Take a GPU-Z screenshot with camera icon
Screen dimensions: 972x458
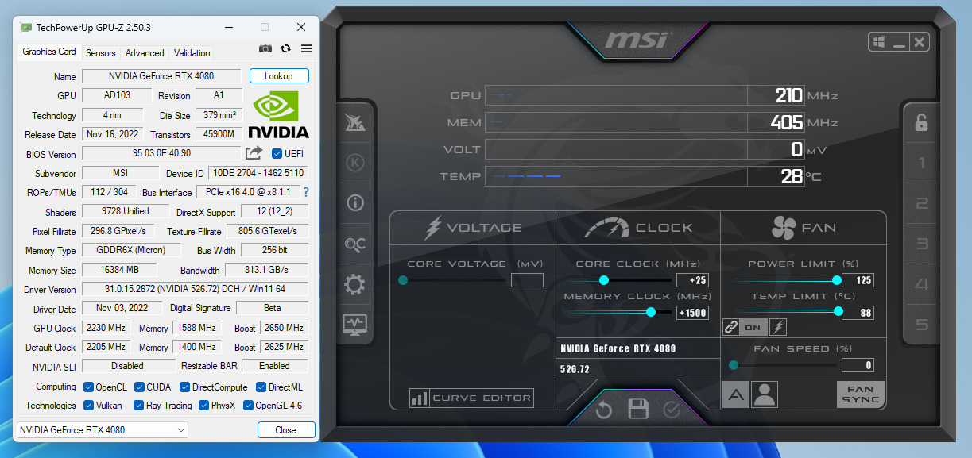(x=265, y=49)
